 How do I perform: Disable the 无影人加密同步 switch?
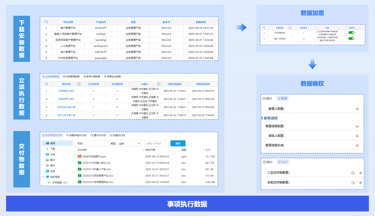click(351, 39)
